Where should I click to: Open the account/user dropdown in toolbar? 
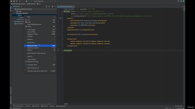[27, 1]
